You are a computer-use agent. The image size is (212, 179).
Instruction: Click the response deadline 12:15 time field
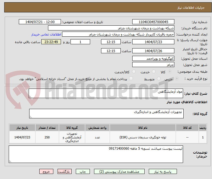[x=111, y=42]
